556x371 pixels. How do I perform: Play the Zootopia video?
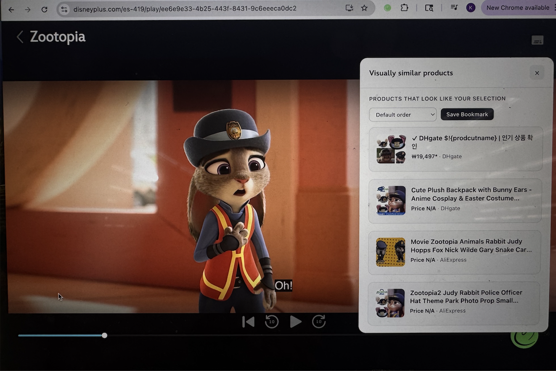296,322
